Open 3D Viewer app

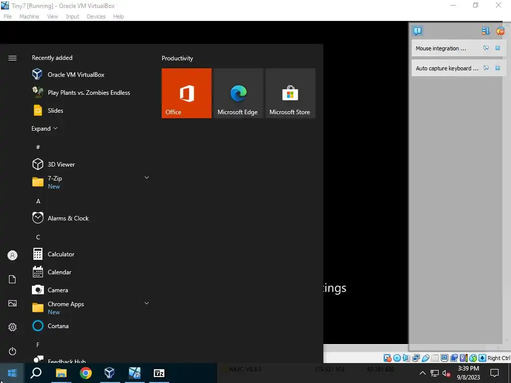[x=90, y=164]
